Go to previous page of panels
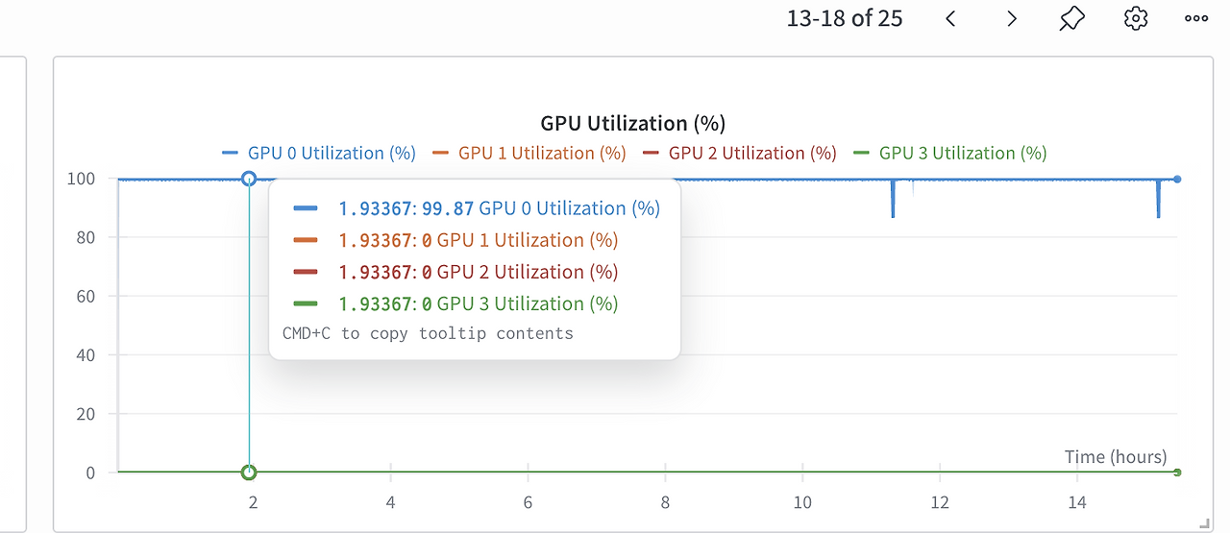Image resolution: width=1230 pixels, height=533 pixels. [950, 18]
